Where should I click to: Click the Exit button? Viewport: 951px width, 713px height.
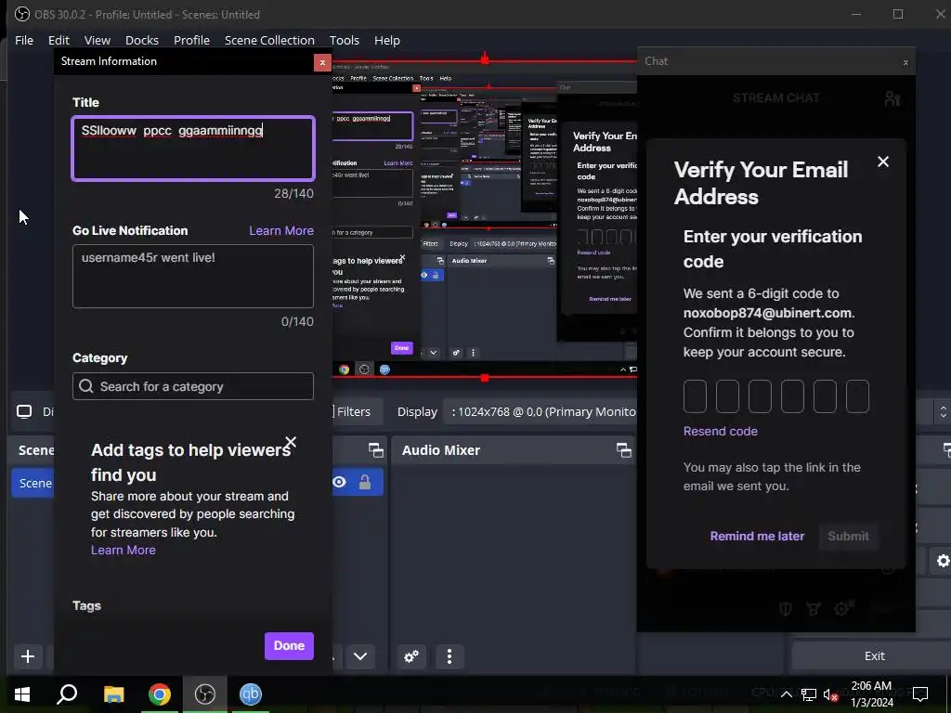[x=873, y=656]
